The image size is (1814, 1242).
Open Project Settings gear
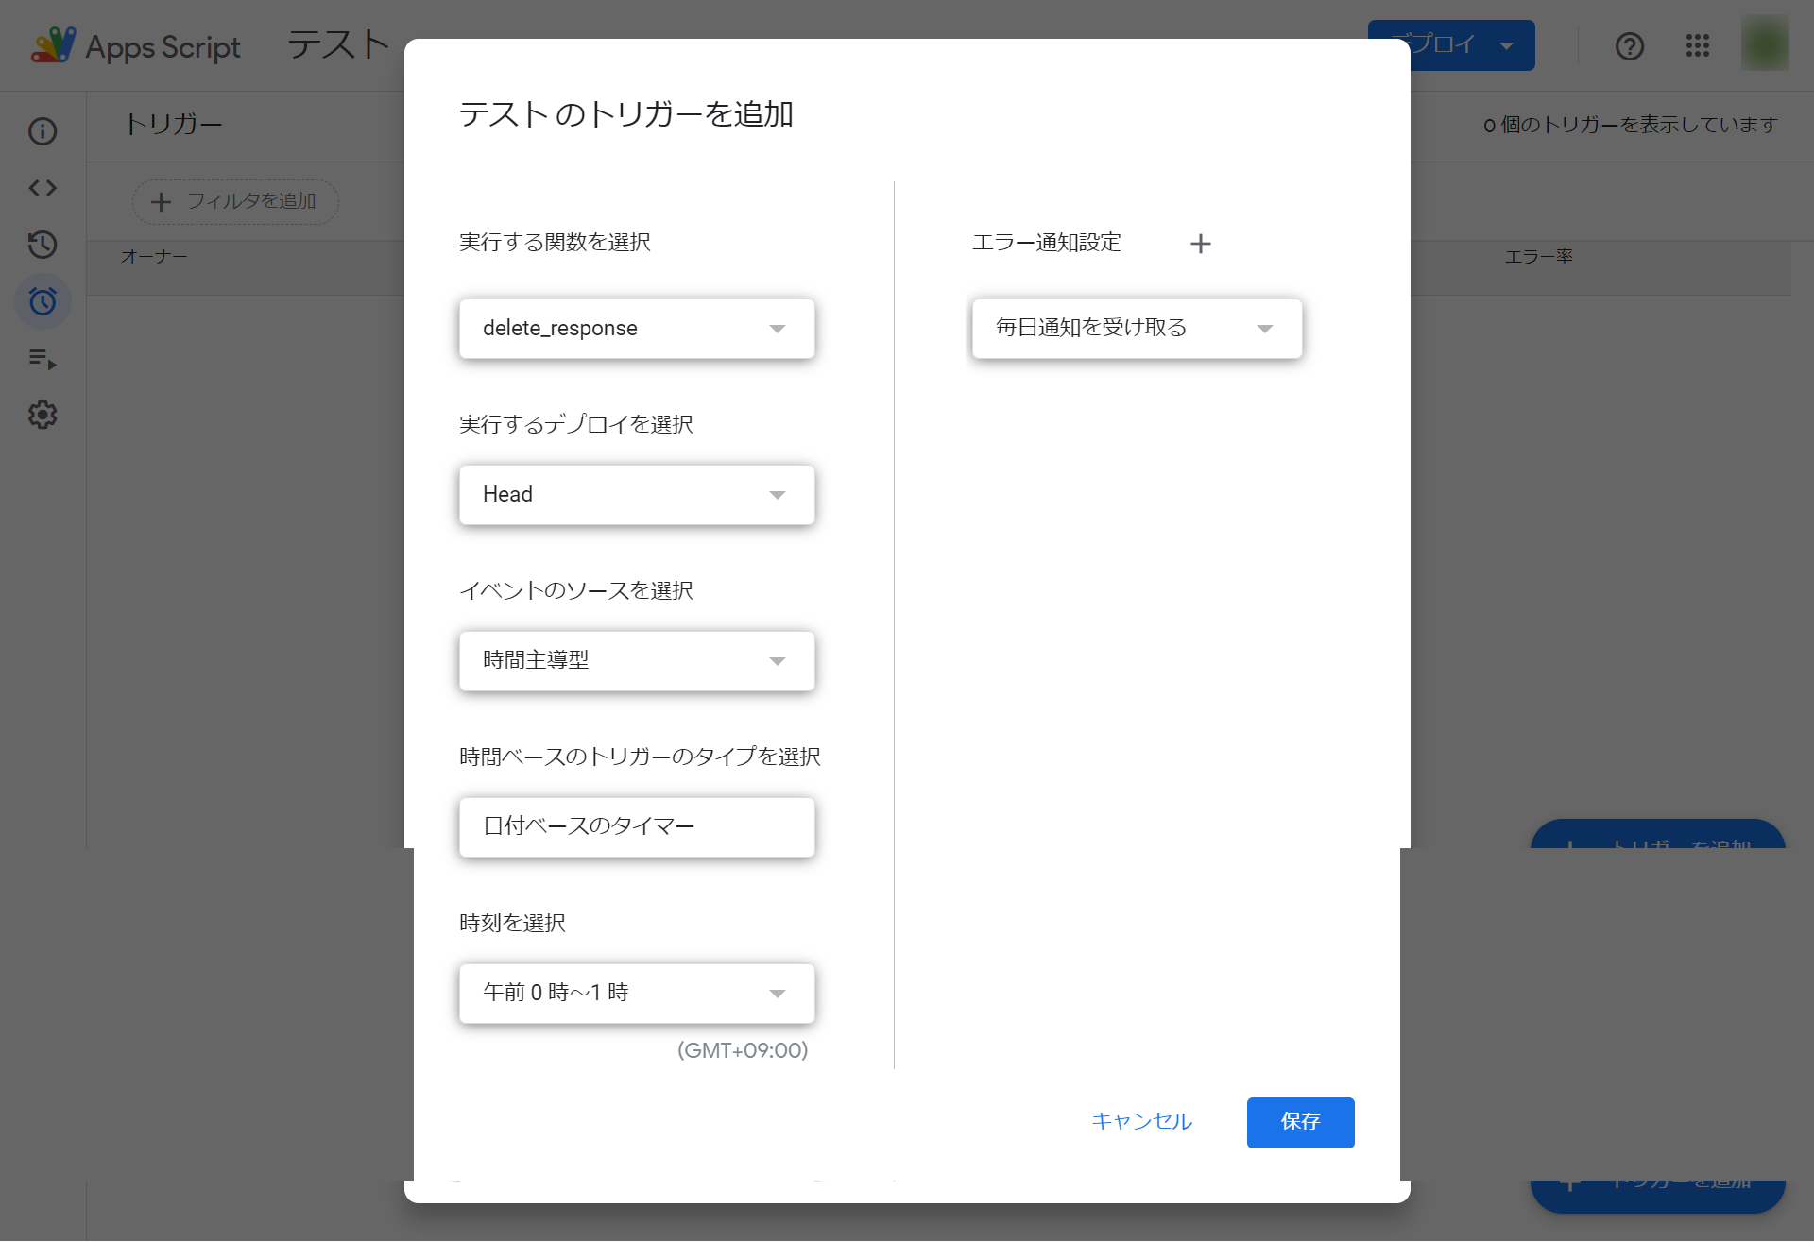point(43,415)
